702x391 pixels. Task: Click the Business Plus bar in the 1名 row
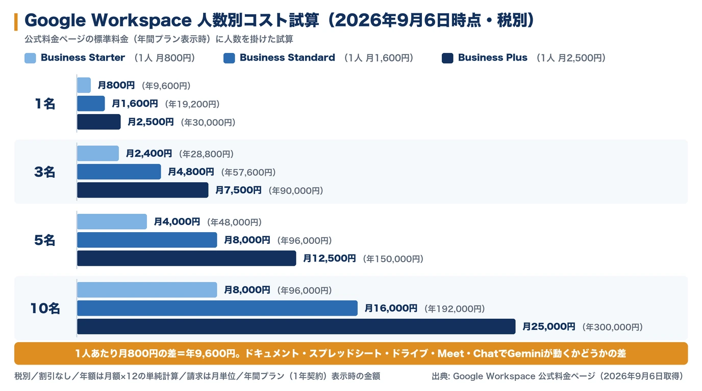tap(99, 122)
